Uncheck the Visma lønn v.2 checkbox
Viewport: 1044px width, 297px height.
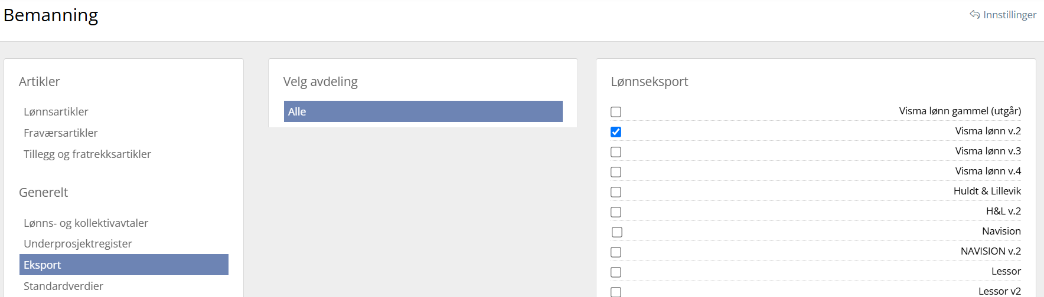pyautogui.click(x=616, y=132)
